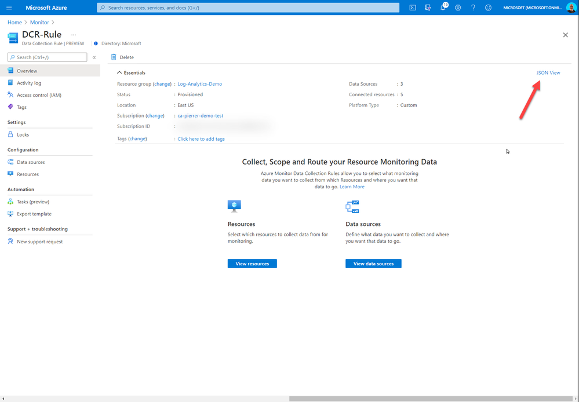Open the Cloud Shell icon
This screenshot has width=579, height=402.
[x=413, y=8]
